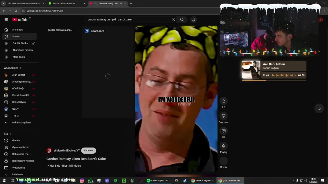Screen dimensions: 328x184
Task: Open a new Chrome tab with plus
Action: point(131,4)
